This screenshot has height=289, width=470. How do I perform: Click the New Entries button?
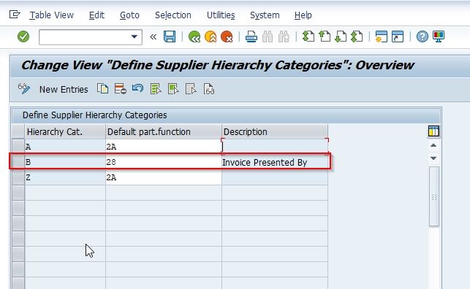coord(64,90)
